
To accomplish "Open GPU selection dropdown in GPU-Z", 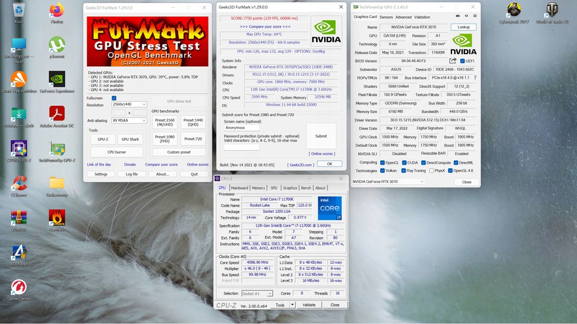I will [388, 182].
